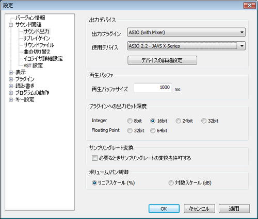Click the 再生バッファサイズ input field

pyautogui.click(x=153, y=88)
